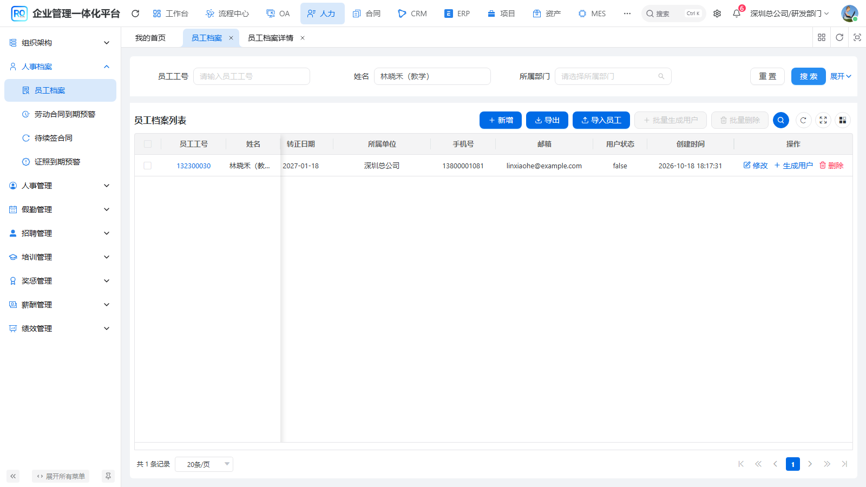The image size is (866, 487).
Task: Click the blue round search toggle in the table toolbar
Action: click(781, 120)
